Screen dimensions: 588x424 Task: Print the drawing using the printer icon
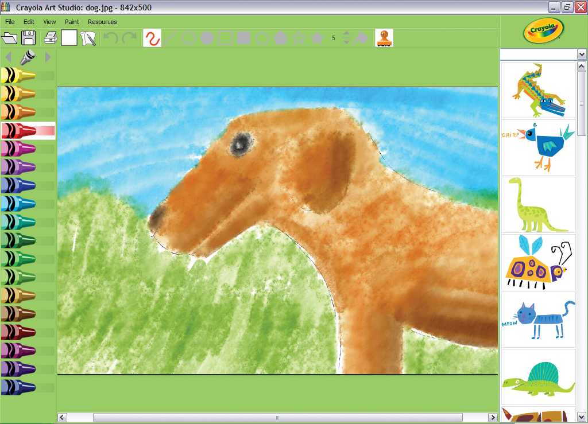tap(51, 38)
